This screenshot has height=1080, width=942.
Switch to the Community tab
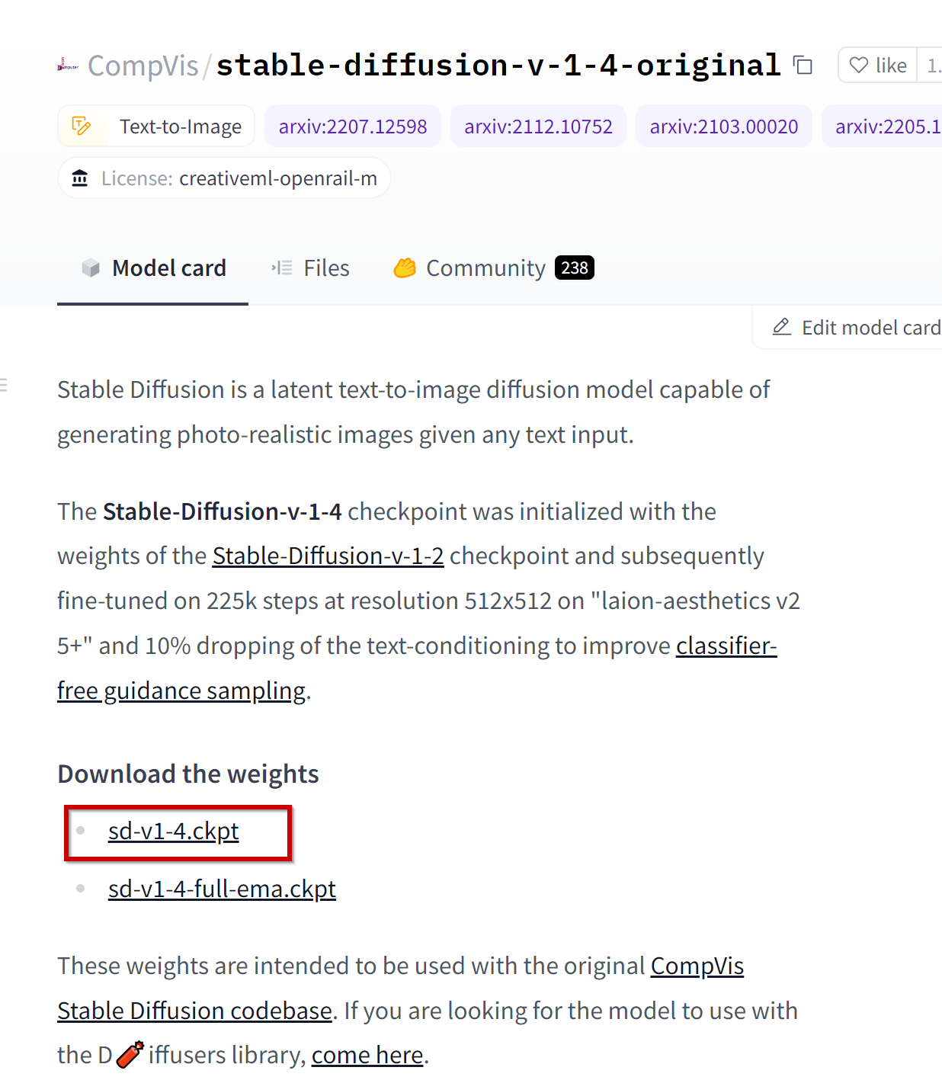point(493,268)
